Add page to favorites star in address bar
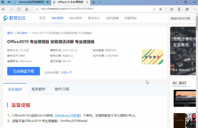Image resolution: width=198 pixels, height=128 pixels. tap(161, 9)
